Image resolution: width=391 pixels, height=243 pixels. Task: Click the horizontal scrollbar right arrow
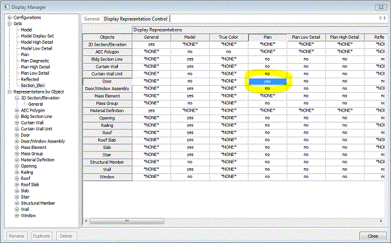tap(381, 221)
